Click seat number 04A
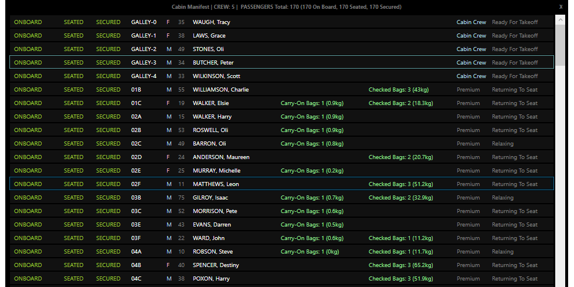The height and width of the screenshot is (287, 574). (136, 251)
